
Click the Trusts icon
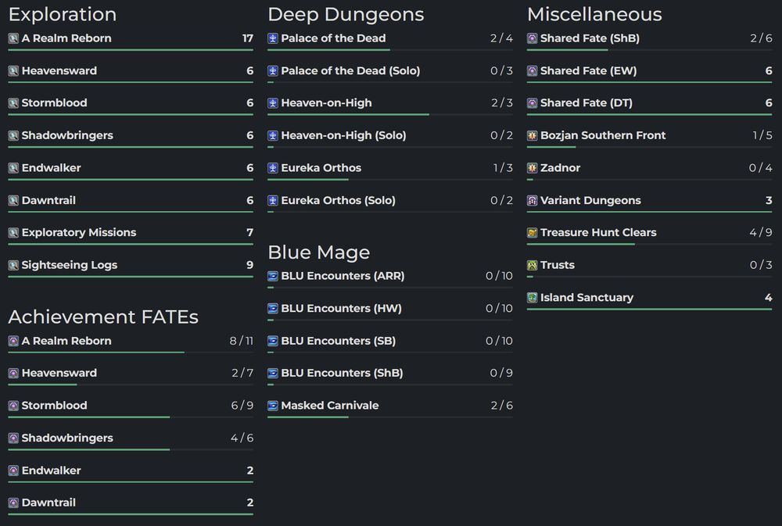pyautogui.click(x=532, y=265)
